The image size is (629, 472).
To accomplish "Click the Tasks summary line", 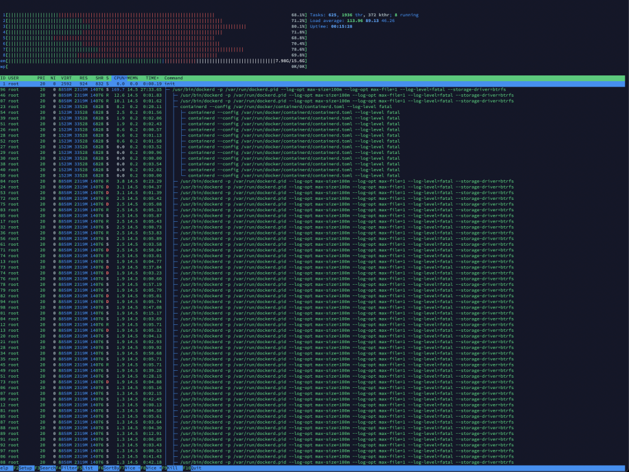I will tap(364, 15).
